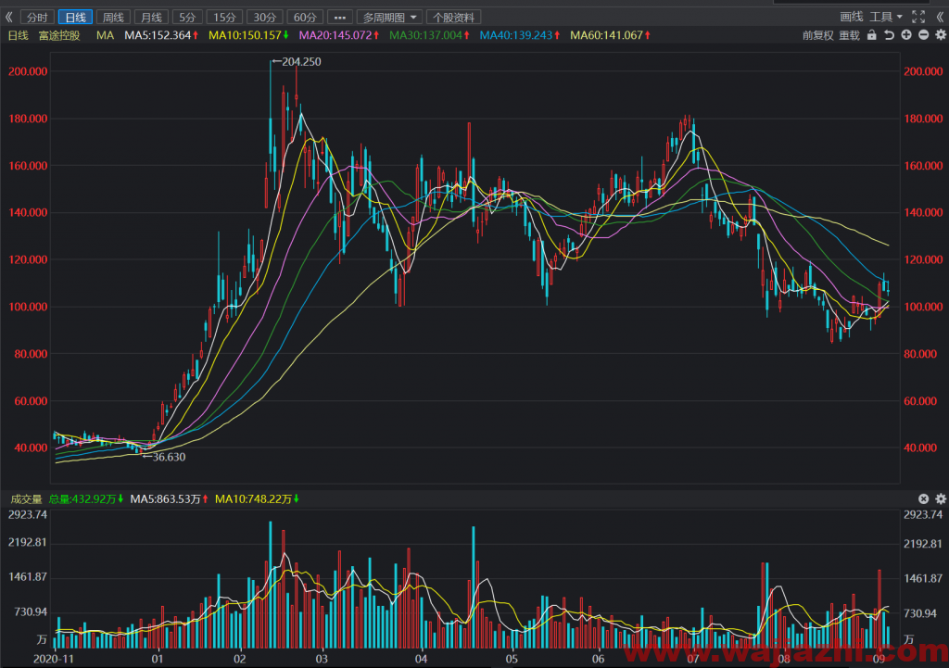This screenshot has width=949, height=668.
Task: Close the volume indicator panel
Action: (924, 498)
